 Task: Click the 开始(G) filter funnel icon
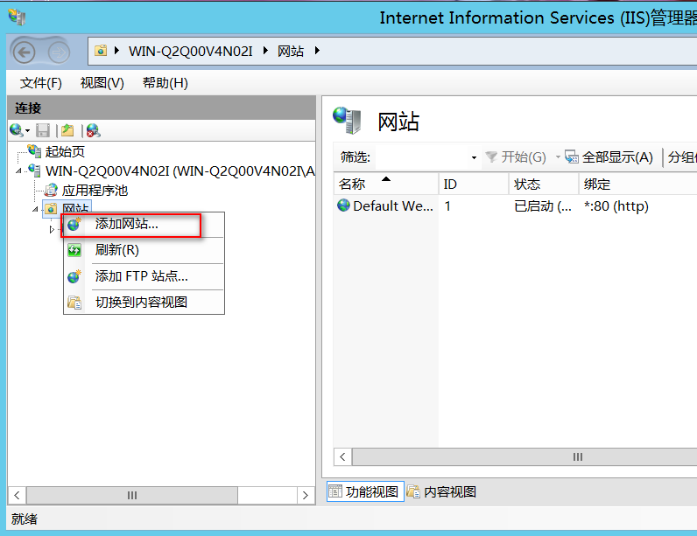point(491,157)
